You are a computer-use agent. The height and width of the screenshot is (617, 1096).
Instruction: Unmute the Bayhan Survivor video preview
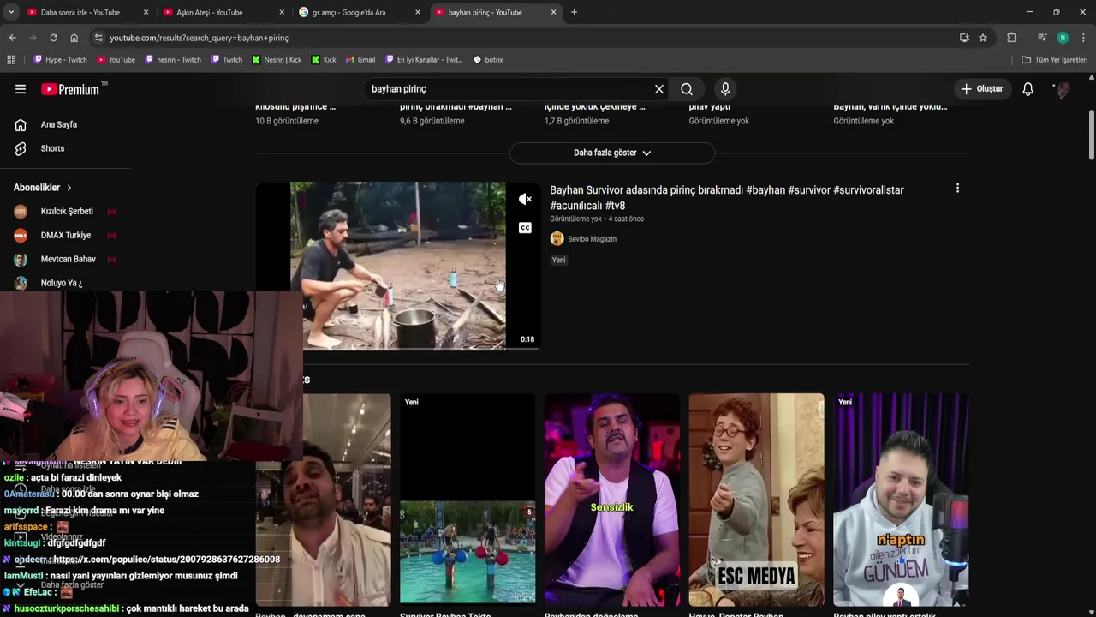tap(525, 199)
